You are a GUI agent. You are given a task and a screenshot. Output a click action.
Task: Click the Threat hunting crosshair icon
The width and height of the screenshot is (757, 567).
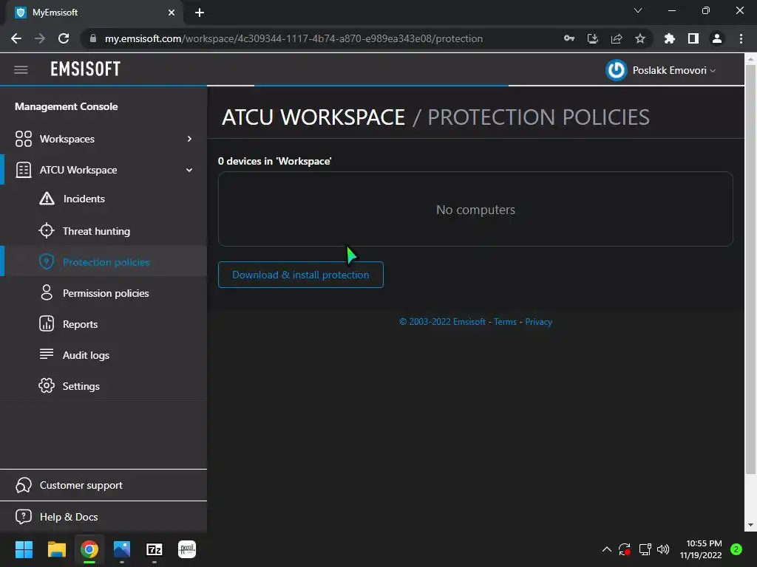[47, 231]
